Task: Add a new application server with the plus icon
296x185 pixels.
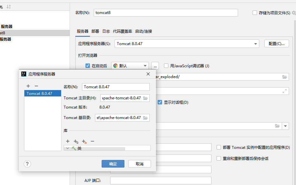Action: click(28, 86)
